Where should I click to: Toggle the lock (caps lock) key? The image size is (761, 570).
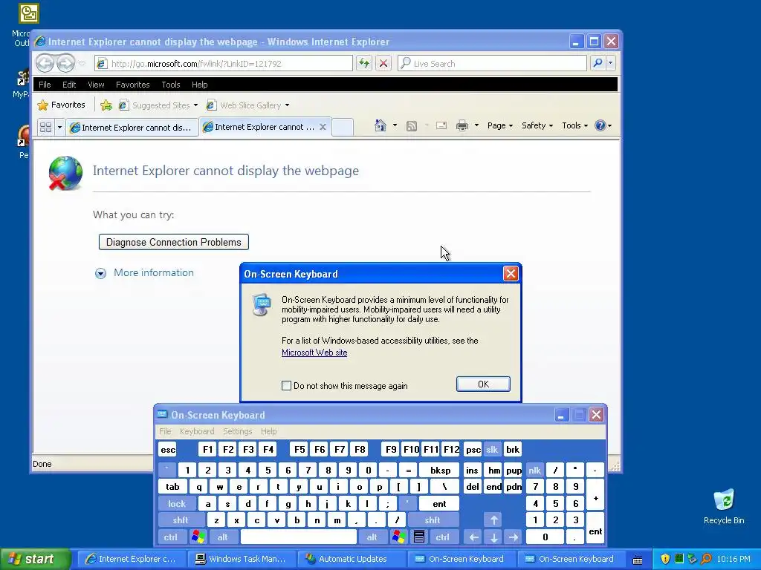[177, 504]
